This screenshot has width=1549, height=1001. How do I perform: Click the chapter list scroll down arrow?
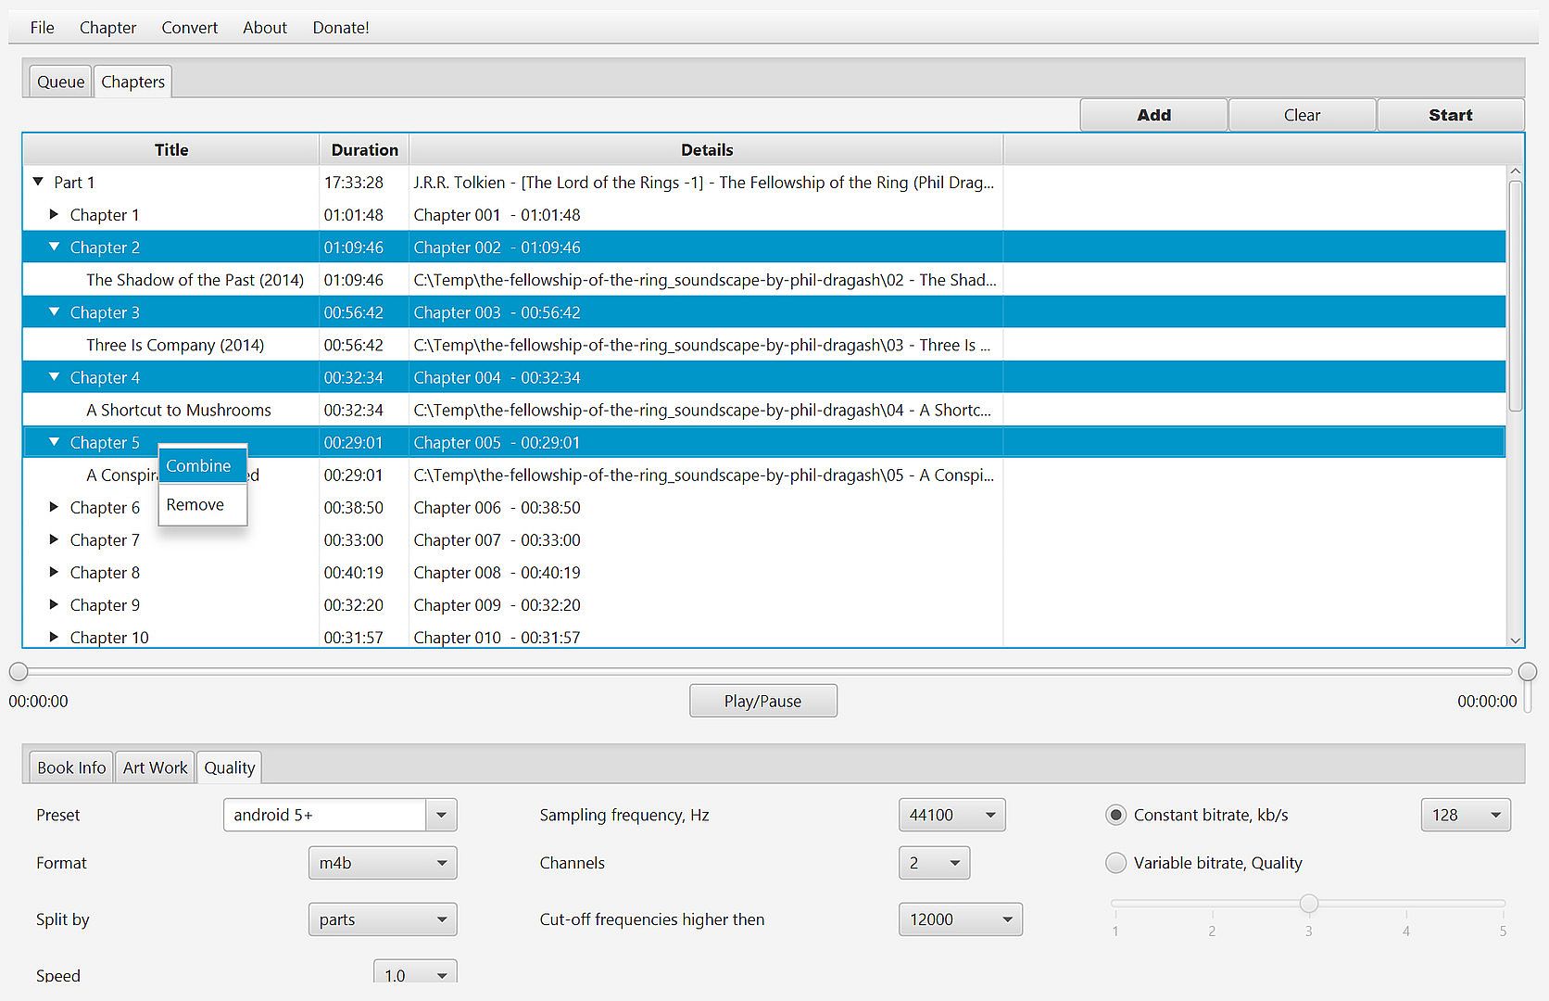click(1515, 640)
